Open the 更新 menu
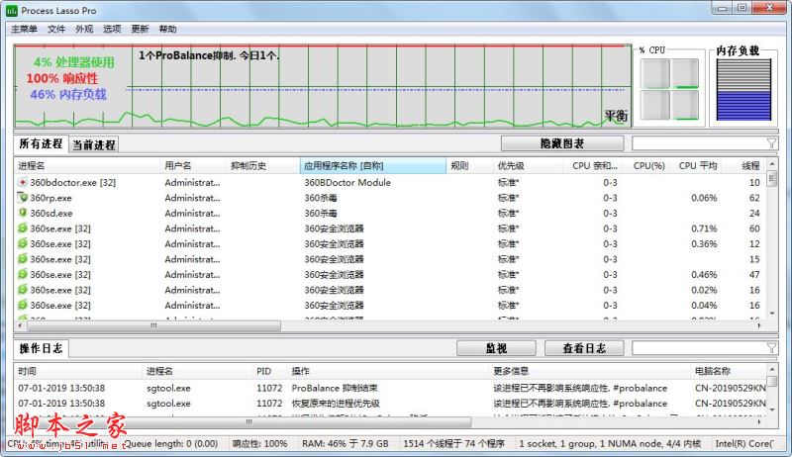Viewport: 792px width, 457px height. pos(140,29)
